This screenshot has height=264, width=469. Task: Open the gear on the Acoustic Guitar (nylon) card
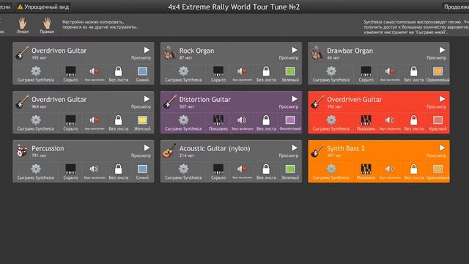coord(183,169)
